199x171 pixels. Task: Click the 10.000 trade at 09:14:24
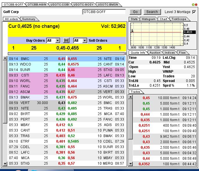(165, 98)
